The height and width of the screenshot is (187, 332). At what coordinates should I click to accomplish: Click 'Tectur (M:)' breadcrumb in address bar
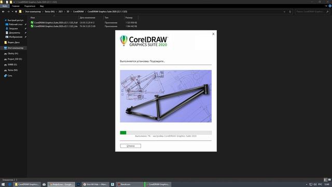[x=50, y=11]
